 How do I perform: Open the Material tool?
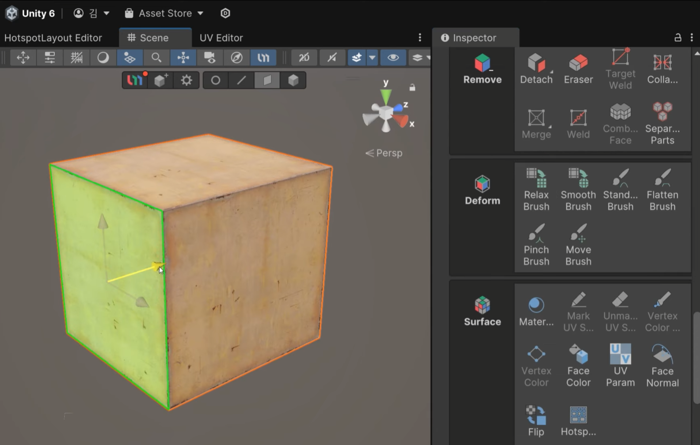536,311
